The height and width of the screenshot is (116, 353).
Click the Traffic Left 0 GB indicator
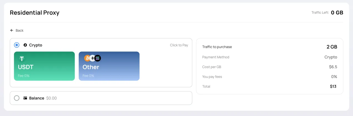(337, 13)
